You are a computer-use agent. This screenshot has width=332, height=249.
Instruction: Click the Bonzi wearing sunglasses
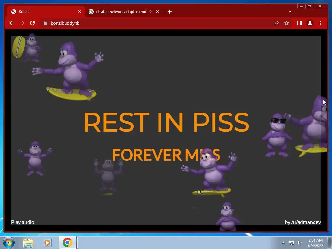point(277,135)
